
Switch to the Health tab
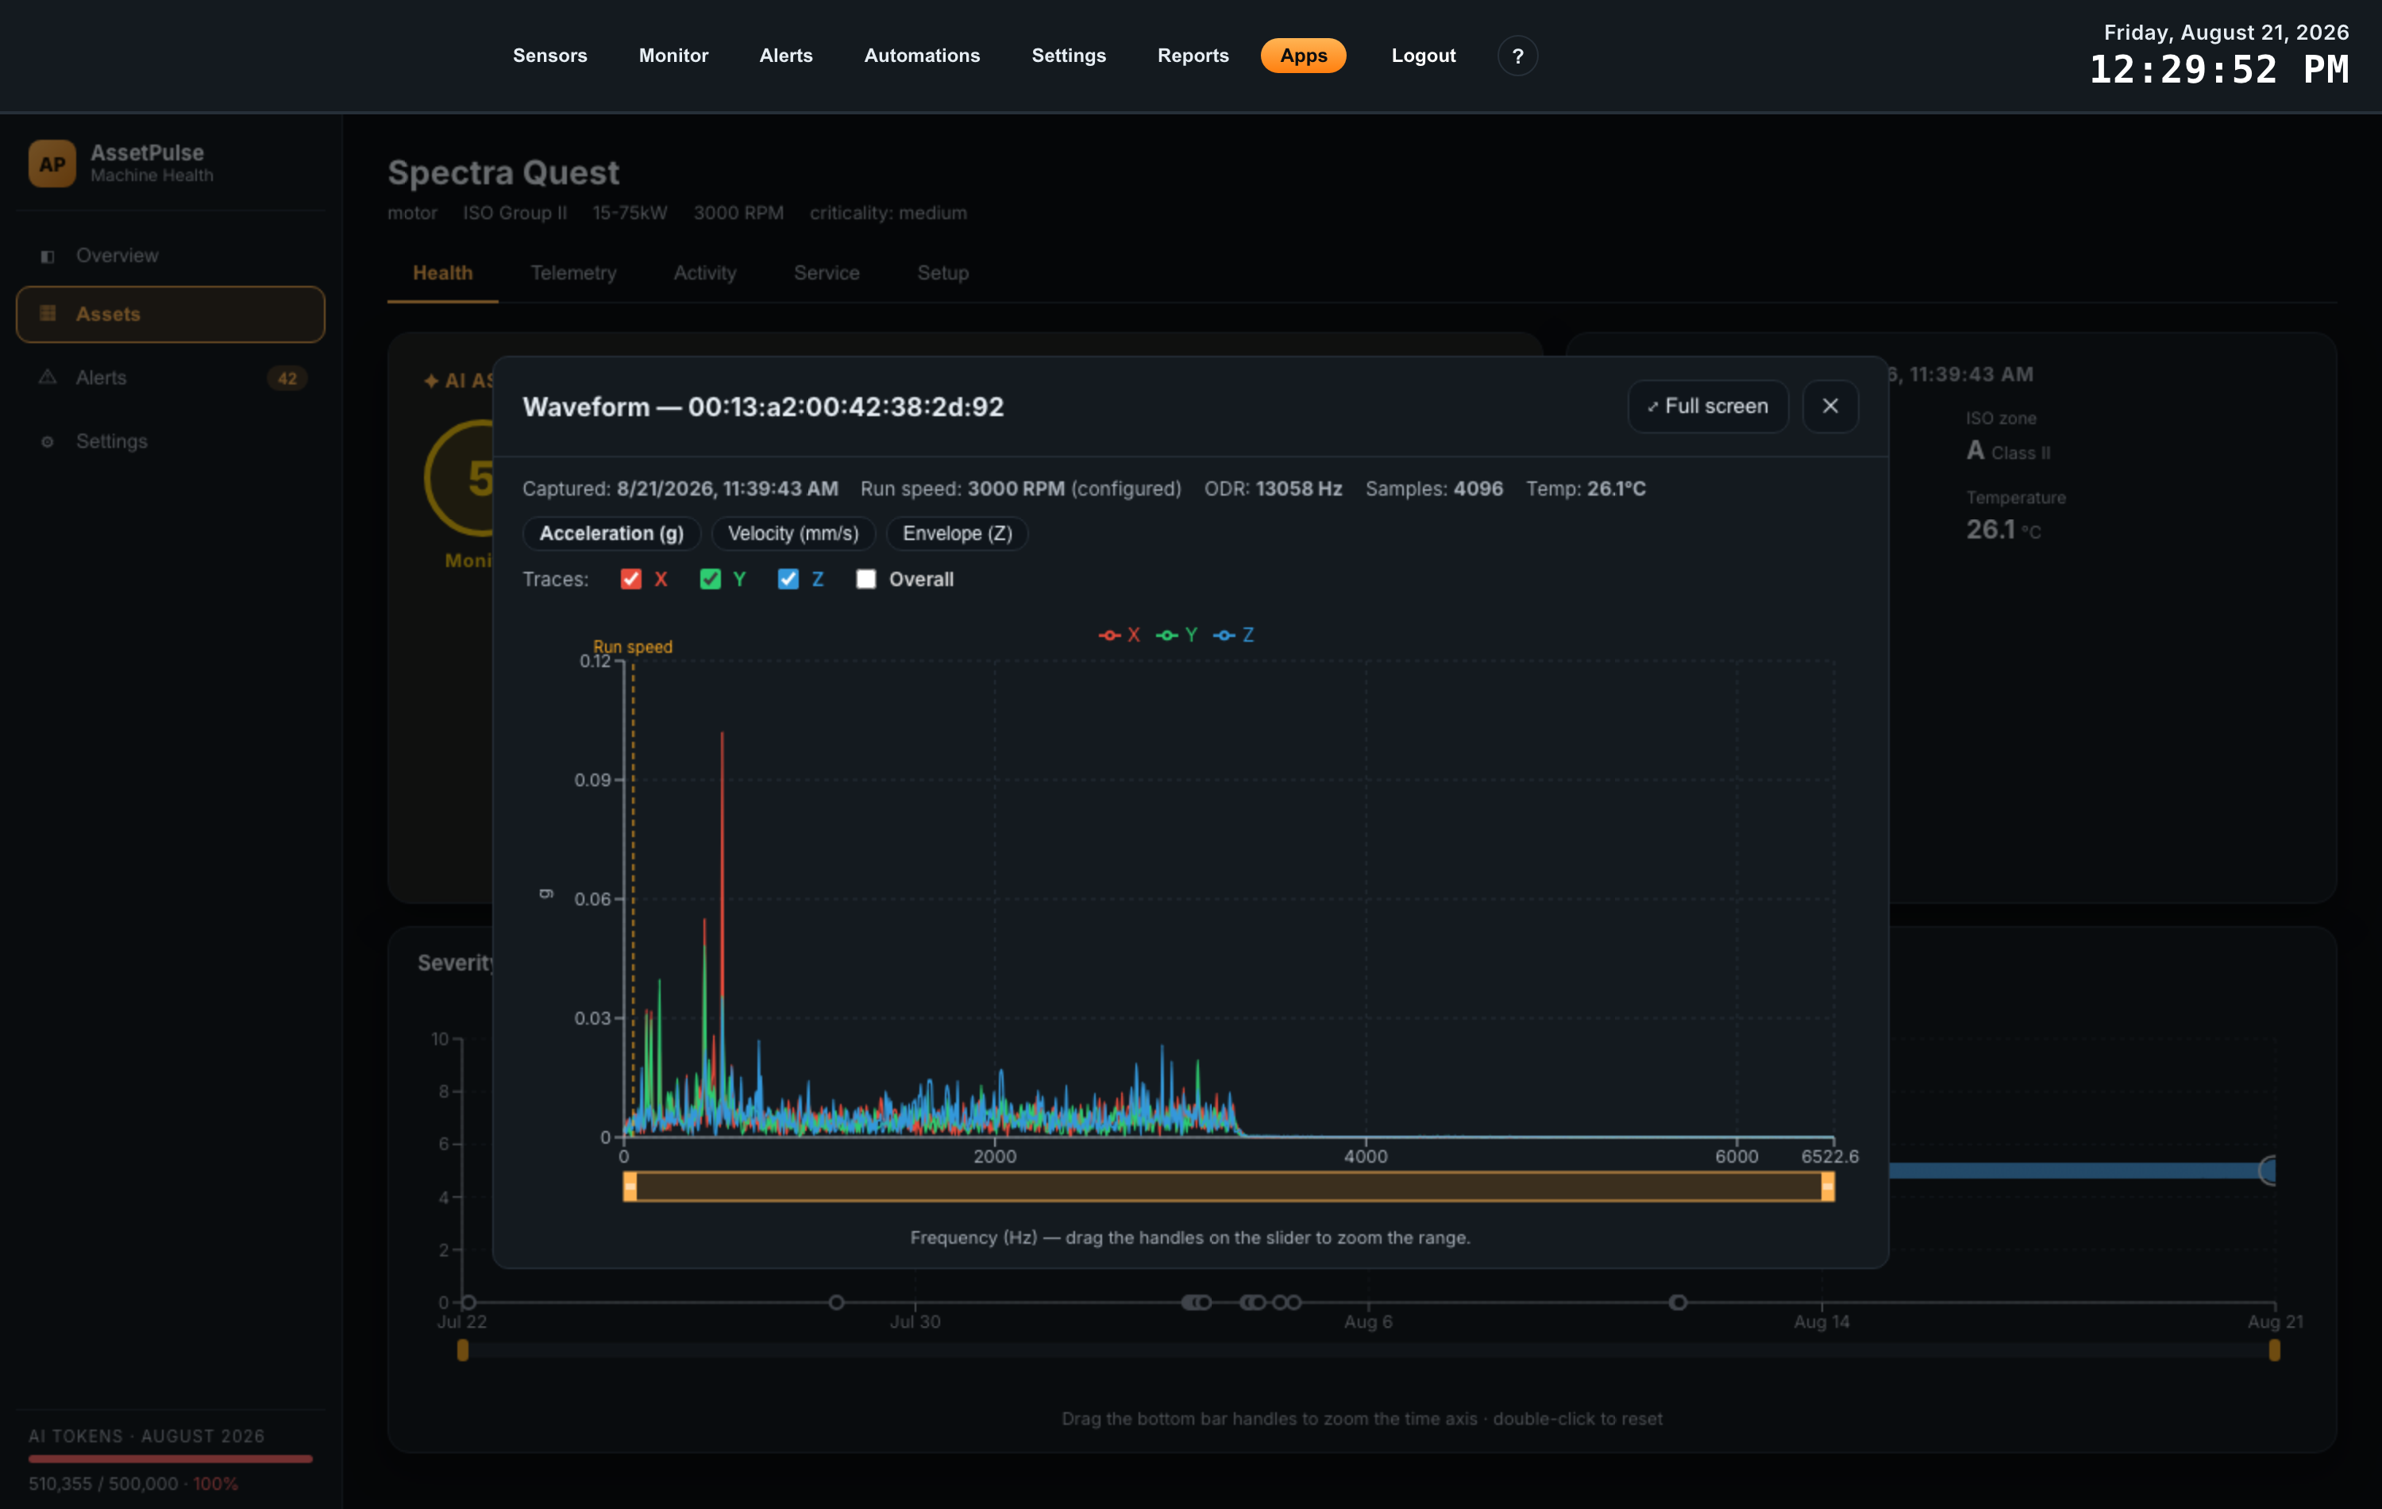click(442, 273)
